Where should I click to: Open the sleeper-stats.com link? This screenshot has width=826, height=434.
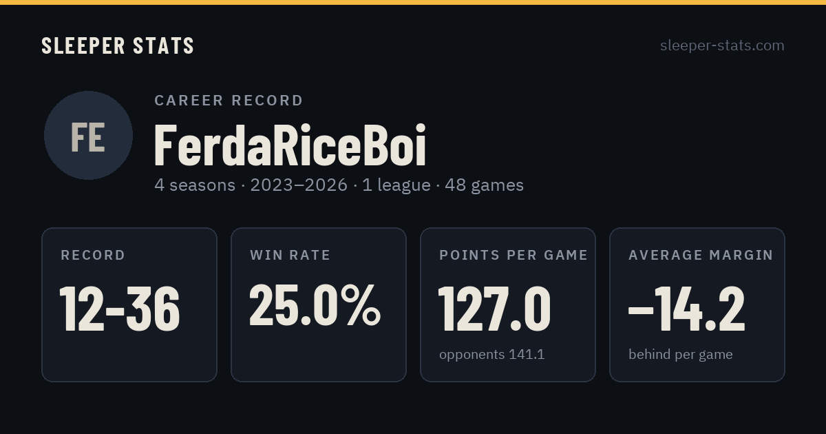pyautogui.click(x=722, y=45)
